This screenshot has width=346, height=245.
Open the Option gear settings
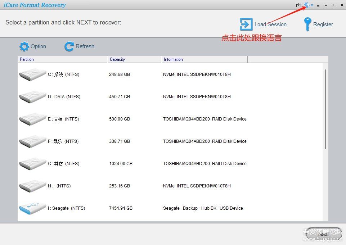tap(24, 46)
